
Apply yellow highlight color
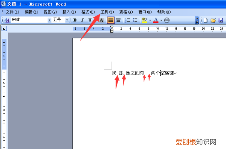(x=145, y=20)
